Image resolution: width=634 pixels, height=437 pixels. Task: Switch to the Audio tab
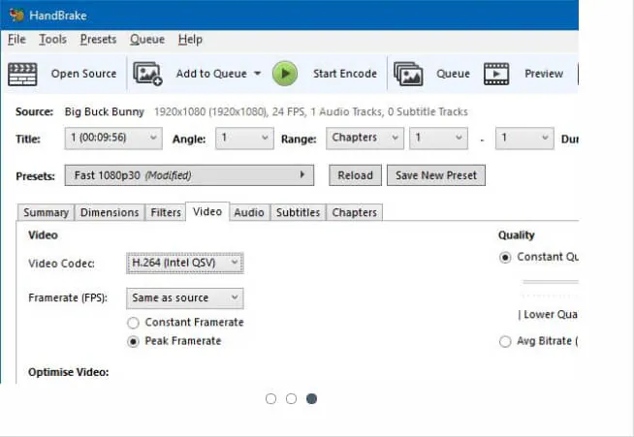[x=249, y=212]
